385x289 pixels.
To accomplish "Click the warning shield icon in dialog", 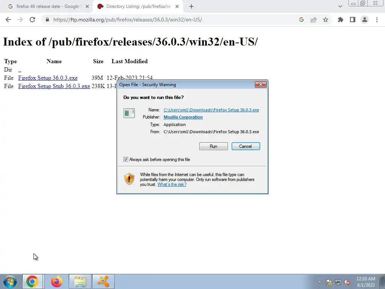I will (129, 179).
